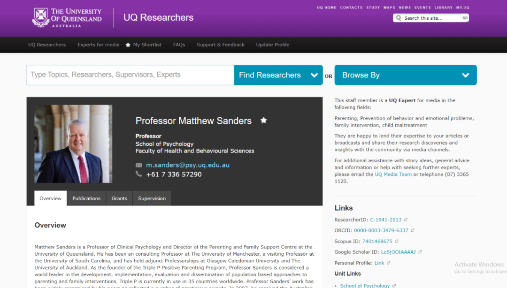Open the UQ Media Team link
This screenshot has height=288, width=507.
393,174
